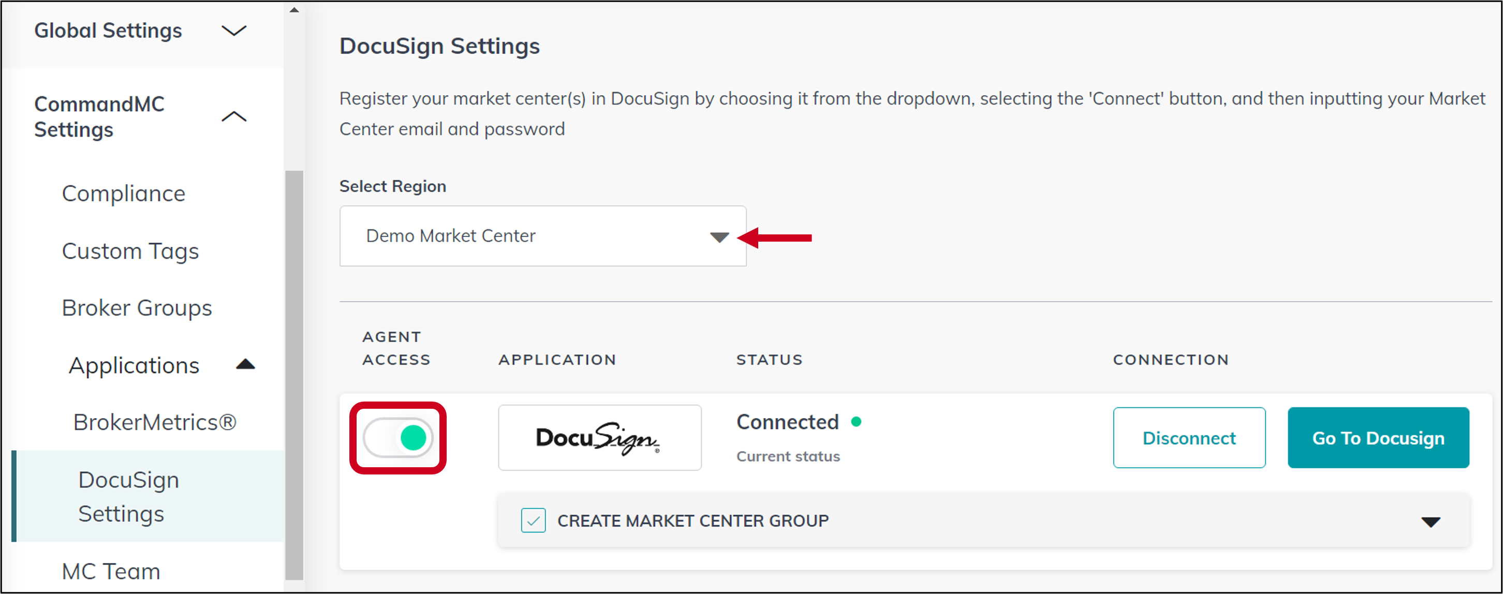Uncheck the CREATE MARKET CENTER GROUP checkbox

(533, 520)
